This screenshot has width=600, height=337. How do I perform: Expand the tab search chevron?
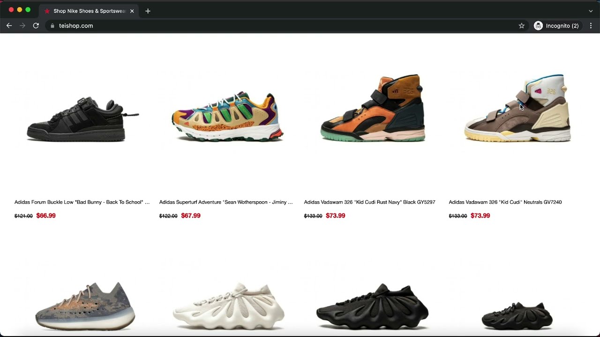[591, 11]
